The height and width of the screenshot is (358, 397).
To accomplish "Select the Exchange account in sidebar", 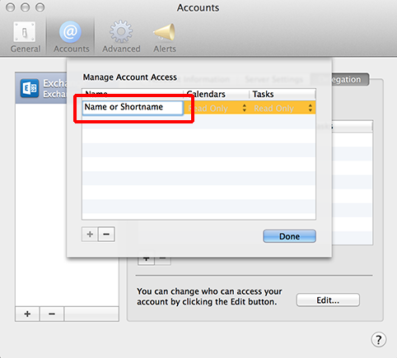I will [x=41, y=88].
